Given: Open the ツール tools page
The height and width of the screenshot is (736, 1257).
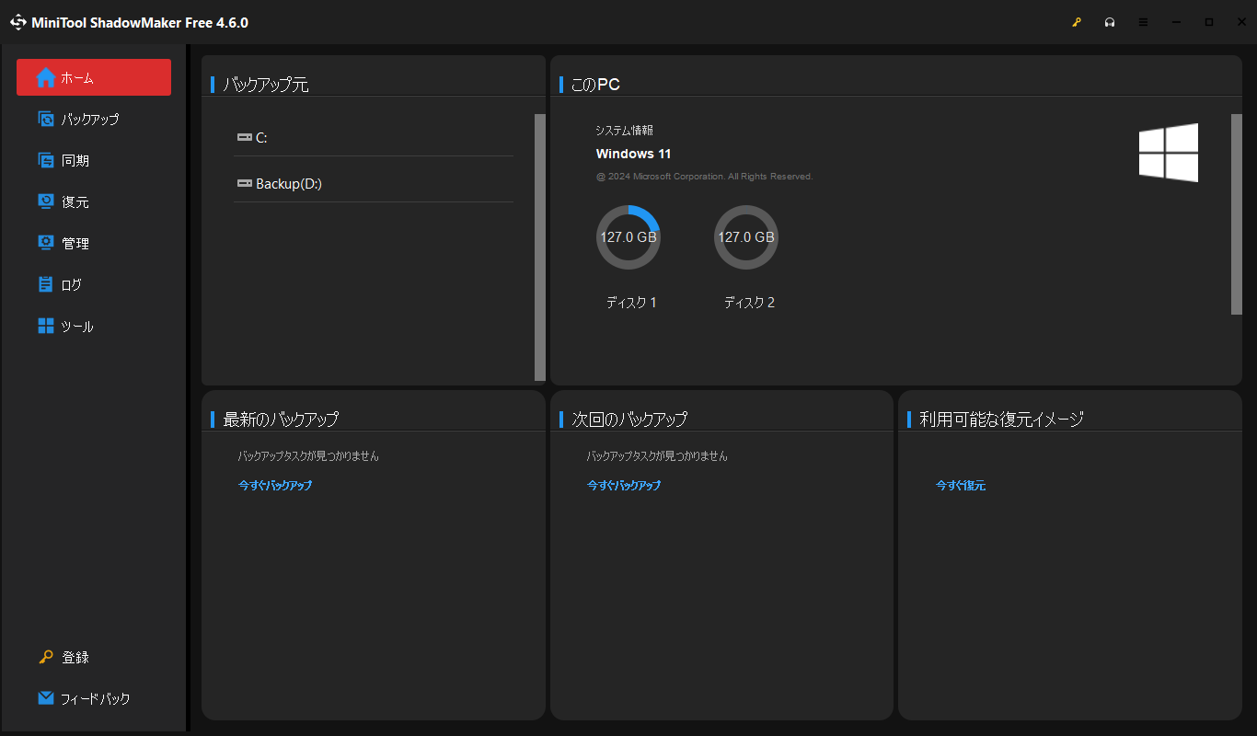Looking at the screenshot, I should click(x=94, y=326).
